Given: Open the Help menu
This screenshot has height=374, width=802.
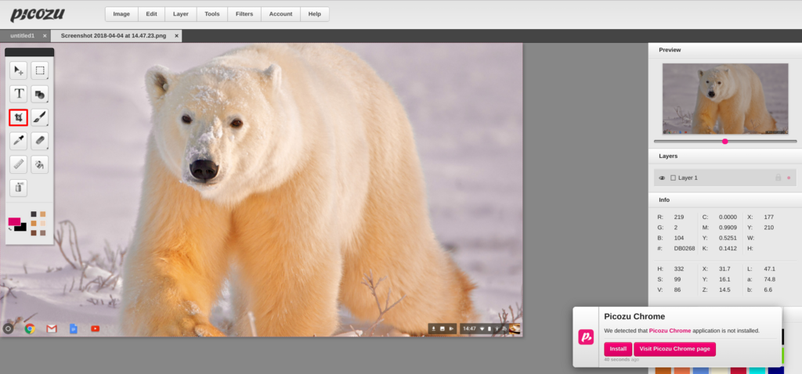Looking at the screenshot, I should (x=315, y=14).
